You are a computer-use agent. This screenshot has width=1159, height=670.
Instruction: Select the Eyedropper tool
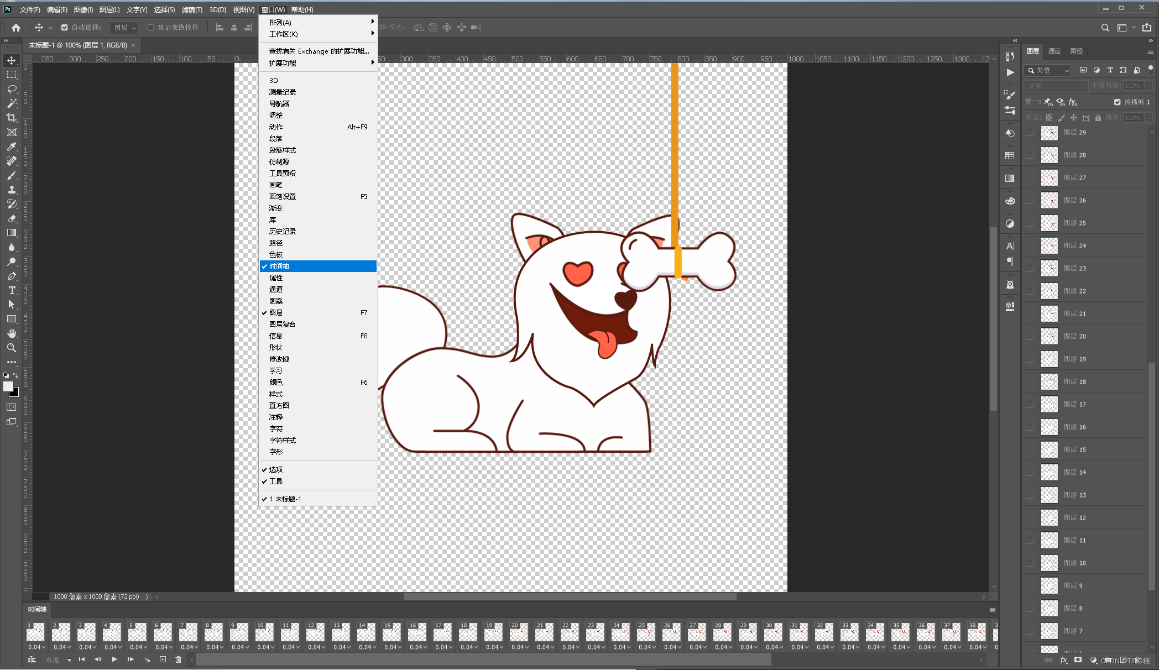[x=12, y=146]
